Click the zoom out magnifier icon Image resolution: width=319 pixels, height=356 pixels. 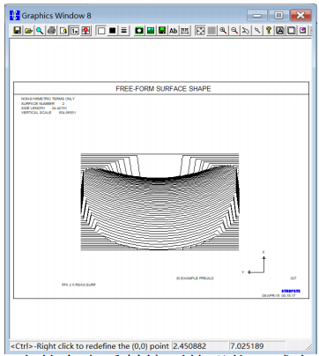pos(234,30)
